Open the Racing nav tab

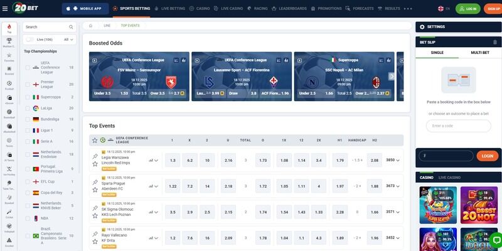(258, 9)
